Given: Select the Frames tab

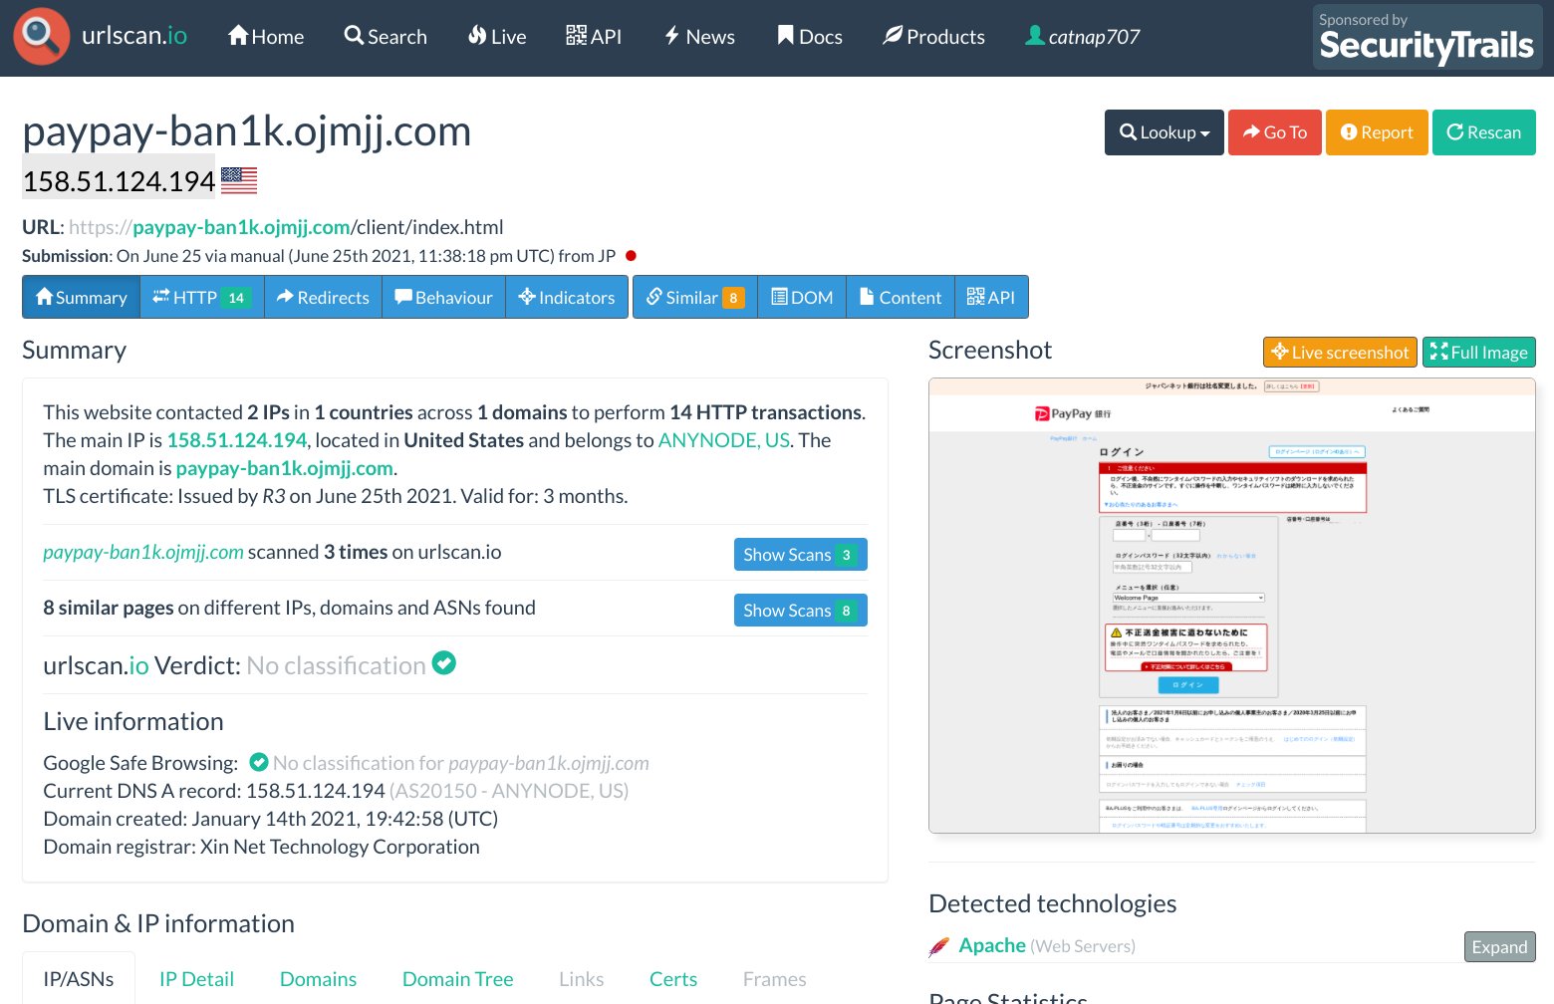Looking at the screenshot, I should click(775, 979).
